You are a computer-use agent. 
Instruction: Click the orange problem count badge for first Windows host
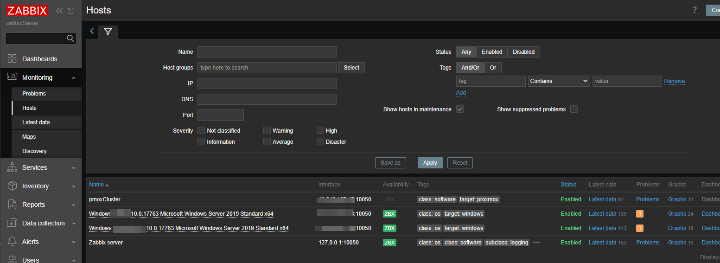640,214
